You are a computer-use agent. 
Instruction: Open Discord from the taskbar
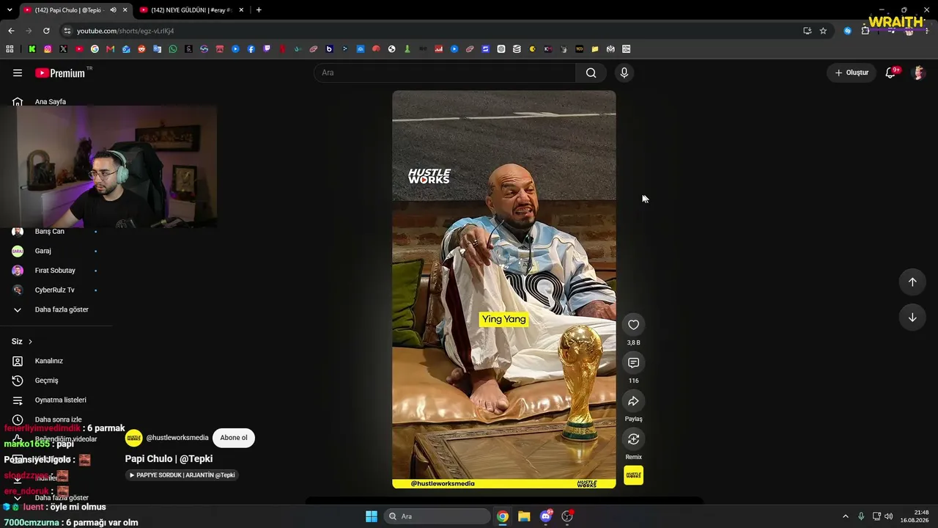(546, 516)
